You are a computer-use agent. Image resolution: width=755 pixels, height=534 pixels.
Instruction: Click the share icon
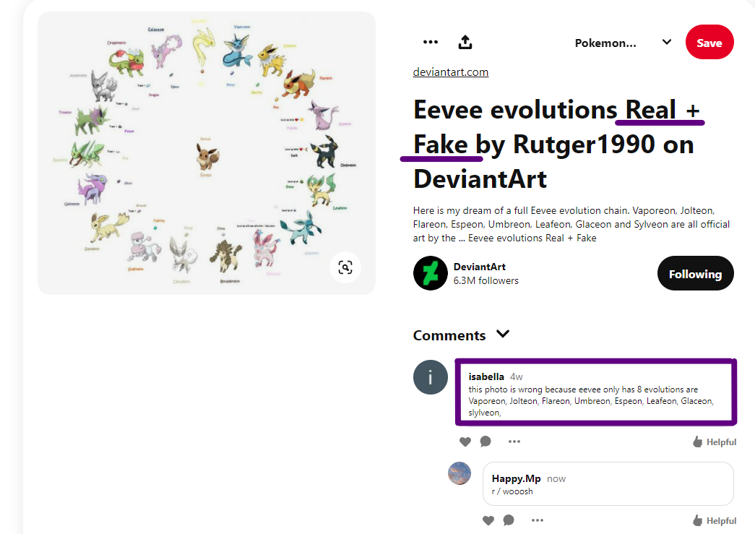tap(465, 42)
